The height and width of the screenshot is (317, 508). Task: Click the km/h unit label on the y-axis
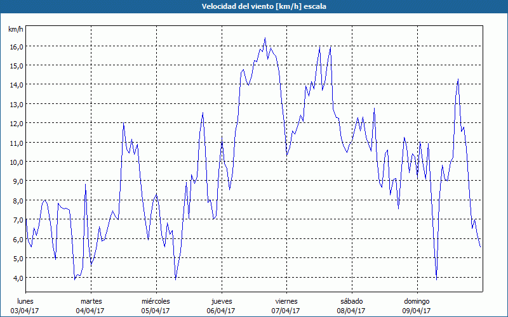click(15, 30)
